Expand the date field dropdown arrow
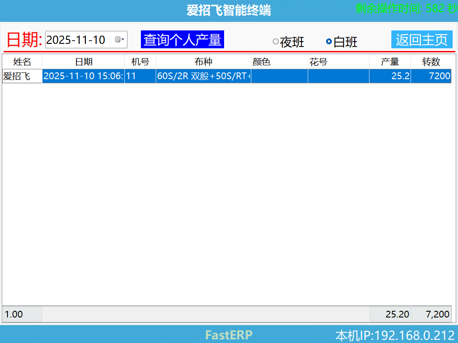 pyautogui.click(x=123, y=40)
